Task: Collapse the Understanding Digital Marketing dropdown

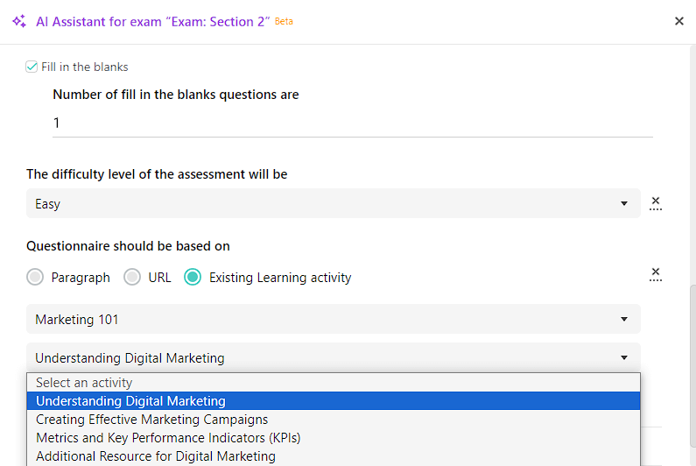Action: click(334, 357)
